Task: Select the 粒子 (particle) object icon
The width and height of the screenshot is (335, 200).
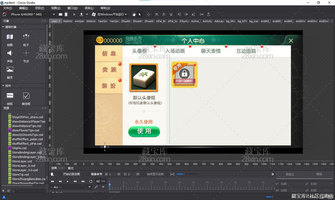Action: 26,37
